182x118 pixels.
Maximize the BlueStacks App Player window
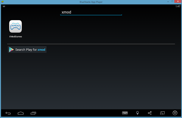click(x=172, y=1)
